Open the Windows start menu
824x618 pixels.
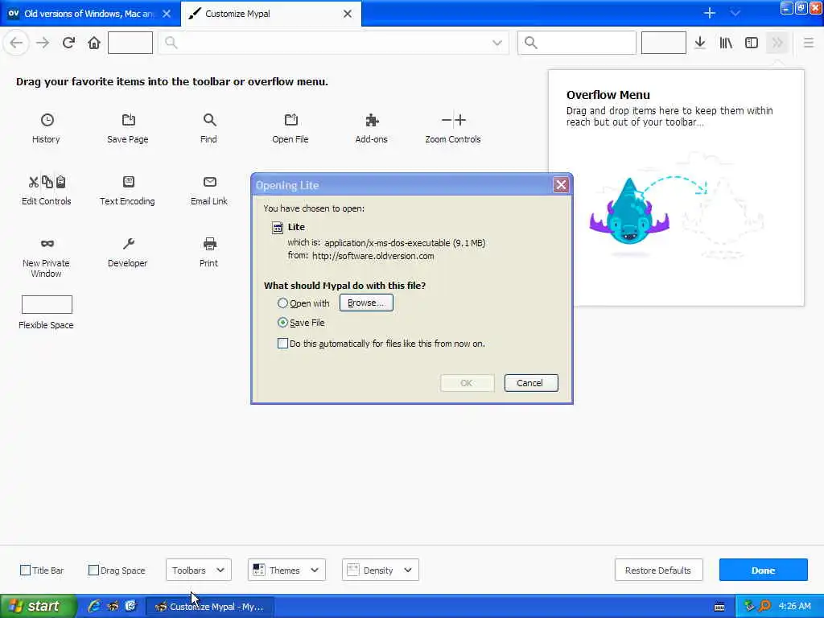point(37,607)
